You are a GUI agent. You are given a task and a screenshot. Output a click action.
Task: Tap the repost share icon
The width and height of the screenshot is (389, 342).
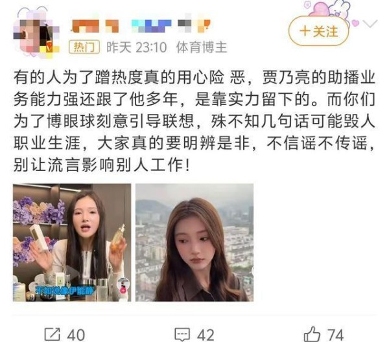52,334
